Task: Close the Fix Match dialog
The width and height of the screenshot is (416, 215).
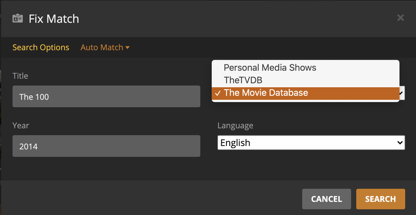Action: click(x=400, y=18)
